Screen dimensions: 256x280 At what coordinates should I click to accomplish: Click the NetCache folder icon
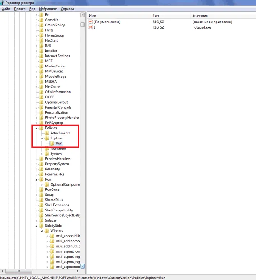pyautogui.click(x=41, y=87)
